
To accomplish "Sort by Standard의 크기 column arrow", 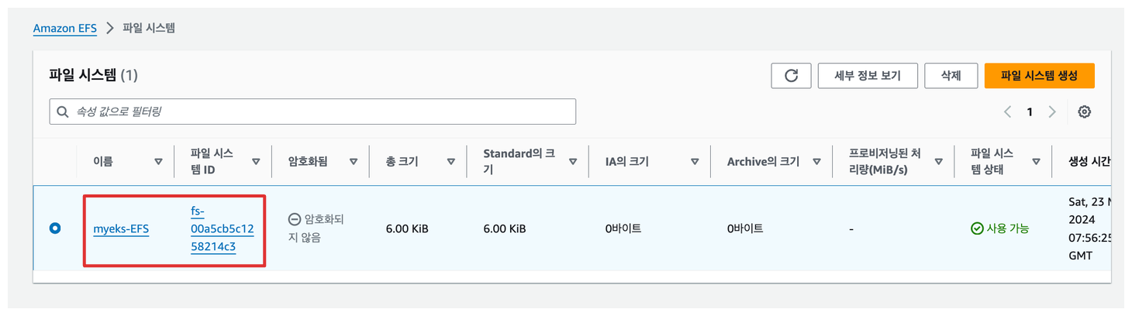I will 573,162.
